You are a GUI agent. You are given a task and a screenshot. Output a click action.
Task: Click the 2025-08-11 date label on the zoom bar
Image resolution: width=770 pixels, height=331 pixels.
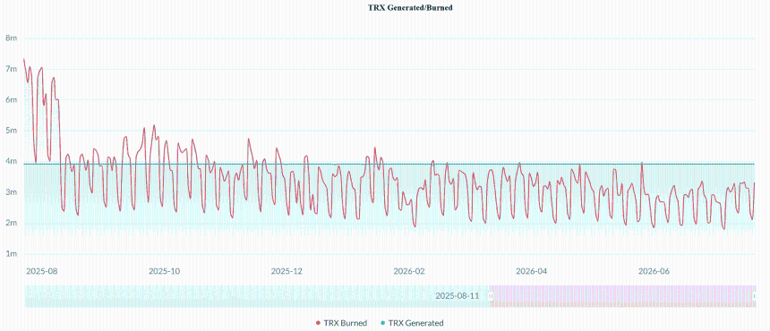[x=458, y=296]
